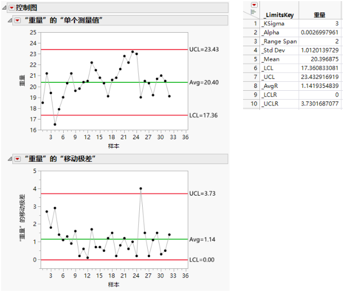Click the table row-column filter icon
344x292 pixels.
(x=253, y=12)
